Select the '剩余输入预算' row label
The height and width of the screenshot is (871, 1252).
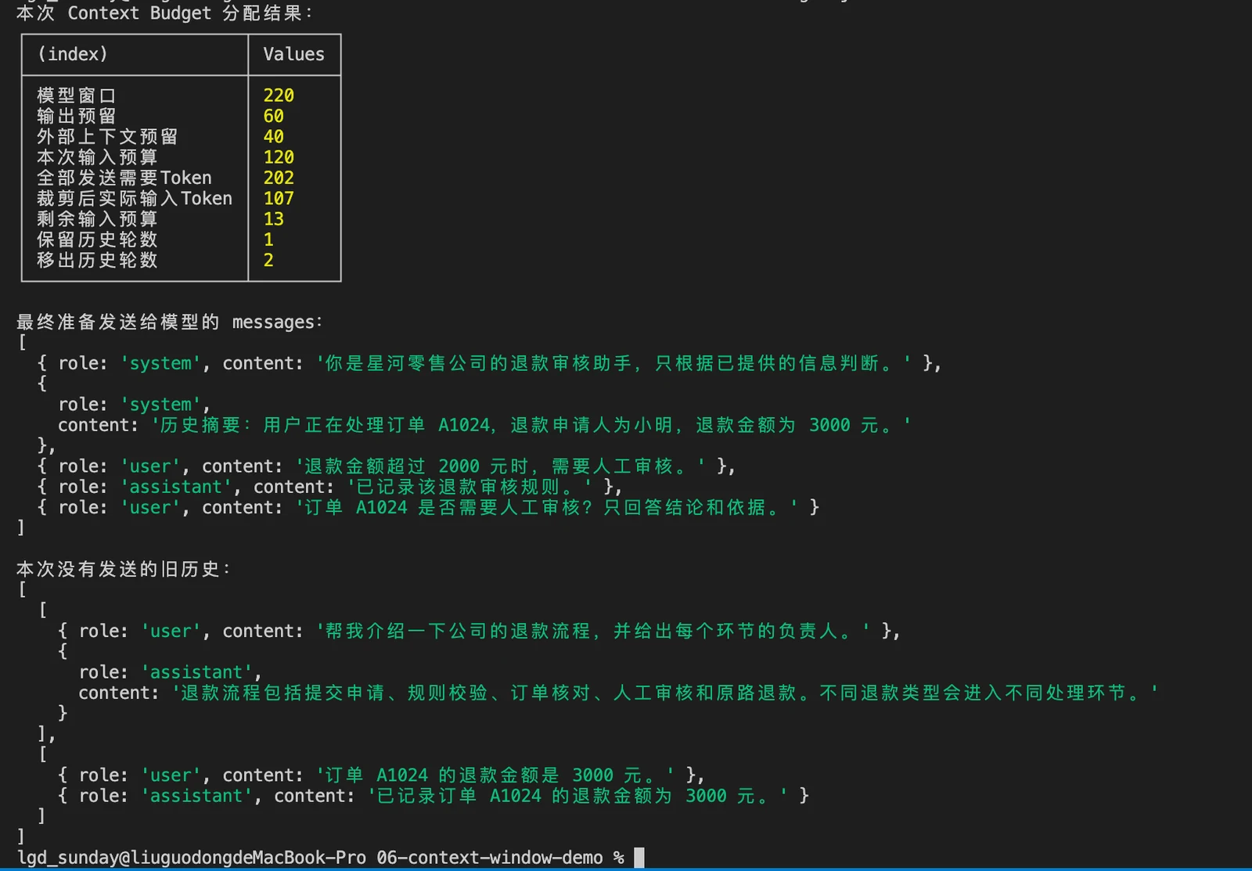point(97,218)
